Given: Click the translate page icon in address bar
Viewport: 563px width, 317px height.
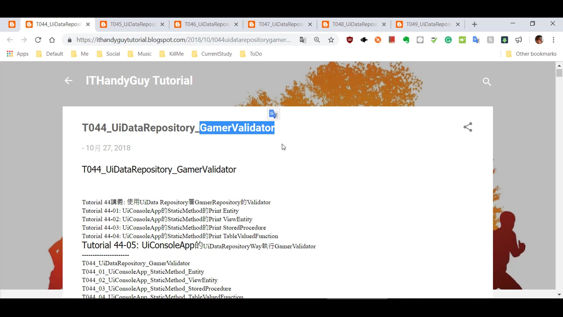Looking at the screenshot, I should click(x=303, y=40).
